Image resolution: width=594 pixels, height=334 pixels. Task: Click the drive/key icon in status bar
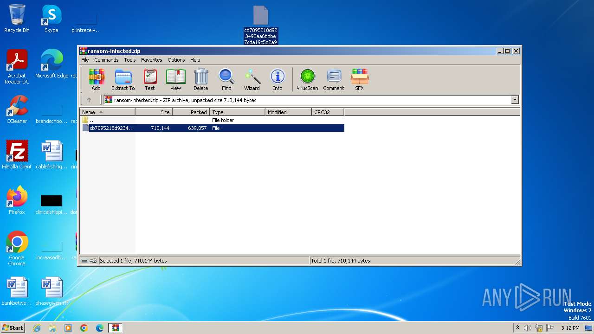[x=89, y=261]
